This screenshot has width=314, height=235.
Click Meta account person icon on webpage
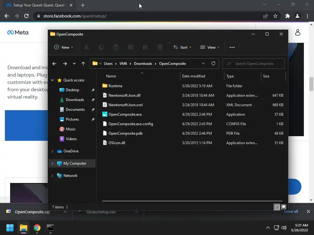coord(298,32)
